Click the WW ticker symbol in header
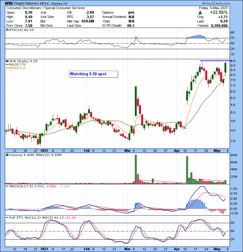The width and height of the screenshot is (243, 252). tap(9, 3)
